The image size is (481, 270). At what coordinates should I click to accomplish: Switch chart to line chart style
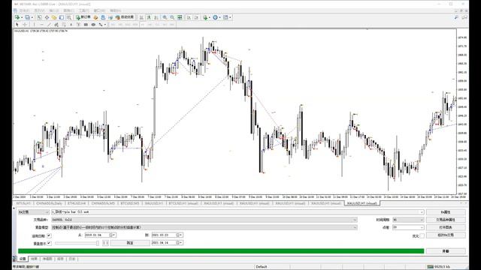(x=156, y=17)
